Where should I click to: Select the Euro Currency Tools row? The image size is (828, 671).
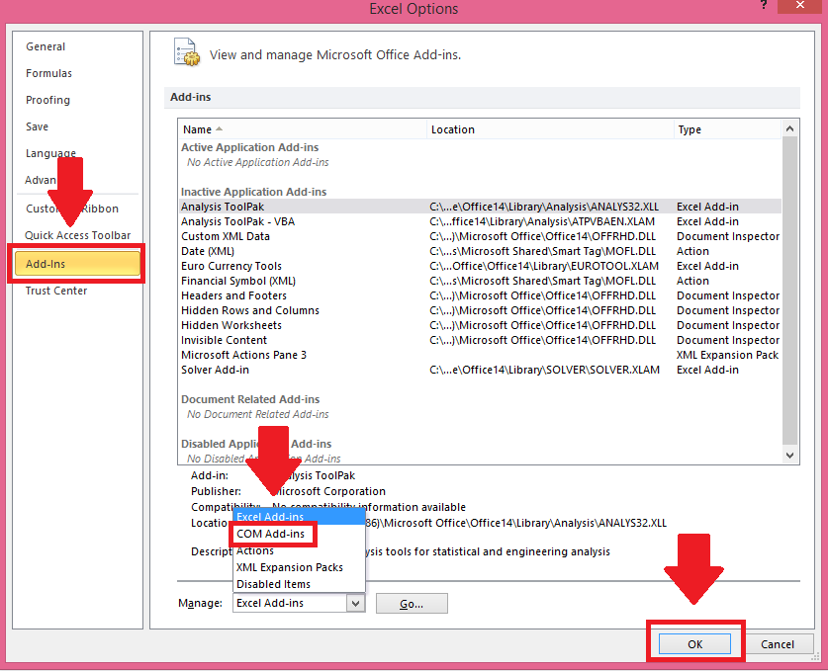coord(480,266)
